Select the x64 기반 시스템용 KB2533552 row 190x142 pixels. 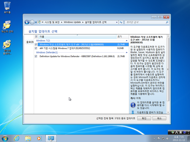tap(65, 48)
